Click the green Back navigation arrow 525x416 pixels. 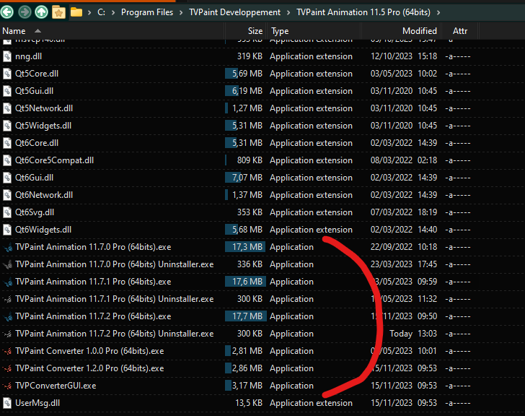[x=7, y=12]
